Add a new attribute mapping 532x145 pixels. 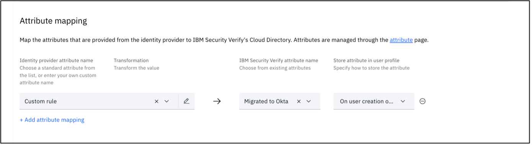click(x=52, y=120)
